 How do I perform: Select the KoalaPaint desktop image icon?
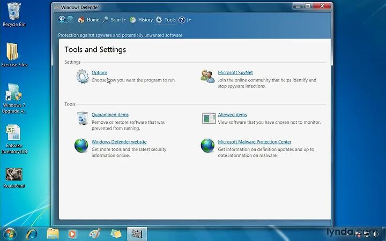point(14,178)
